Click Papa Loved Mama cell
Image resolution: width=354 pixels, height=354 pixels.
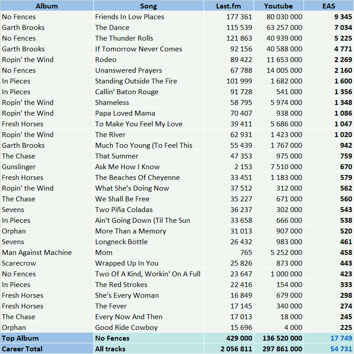click(149, 113)
